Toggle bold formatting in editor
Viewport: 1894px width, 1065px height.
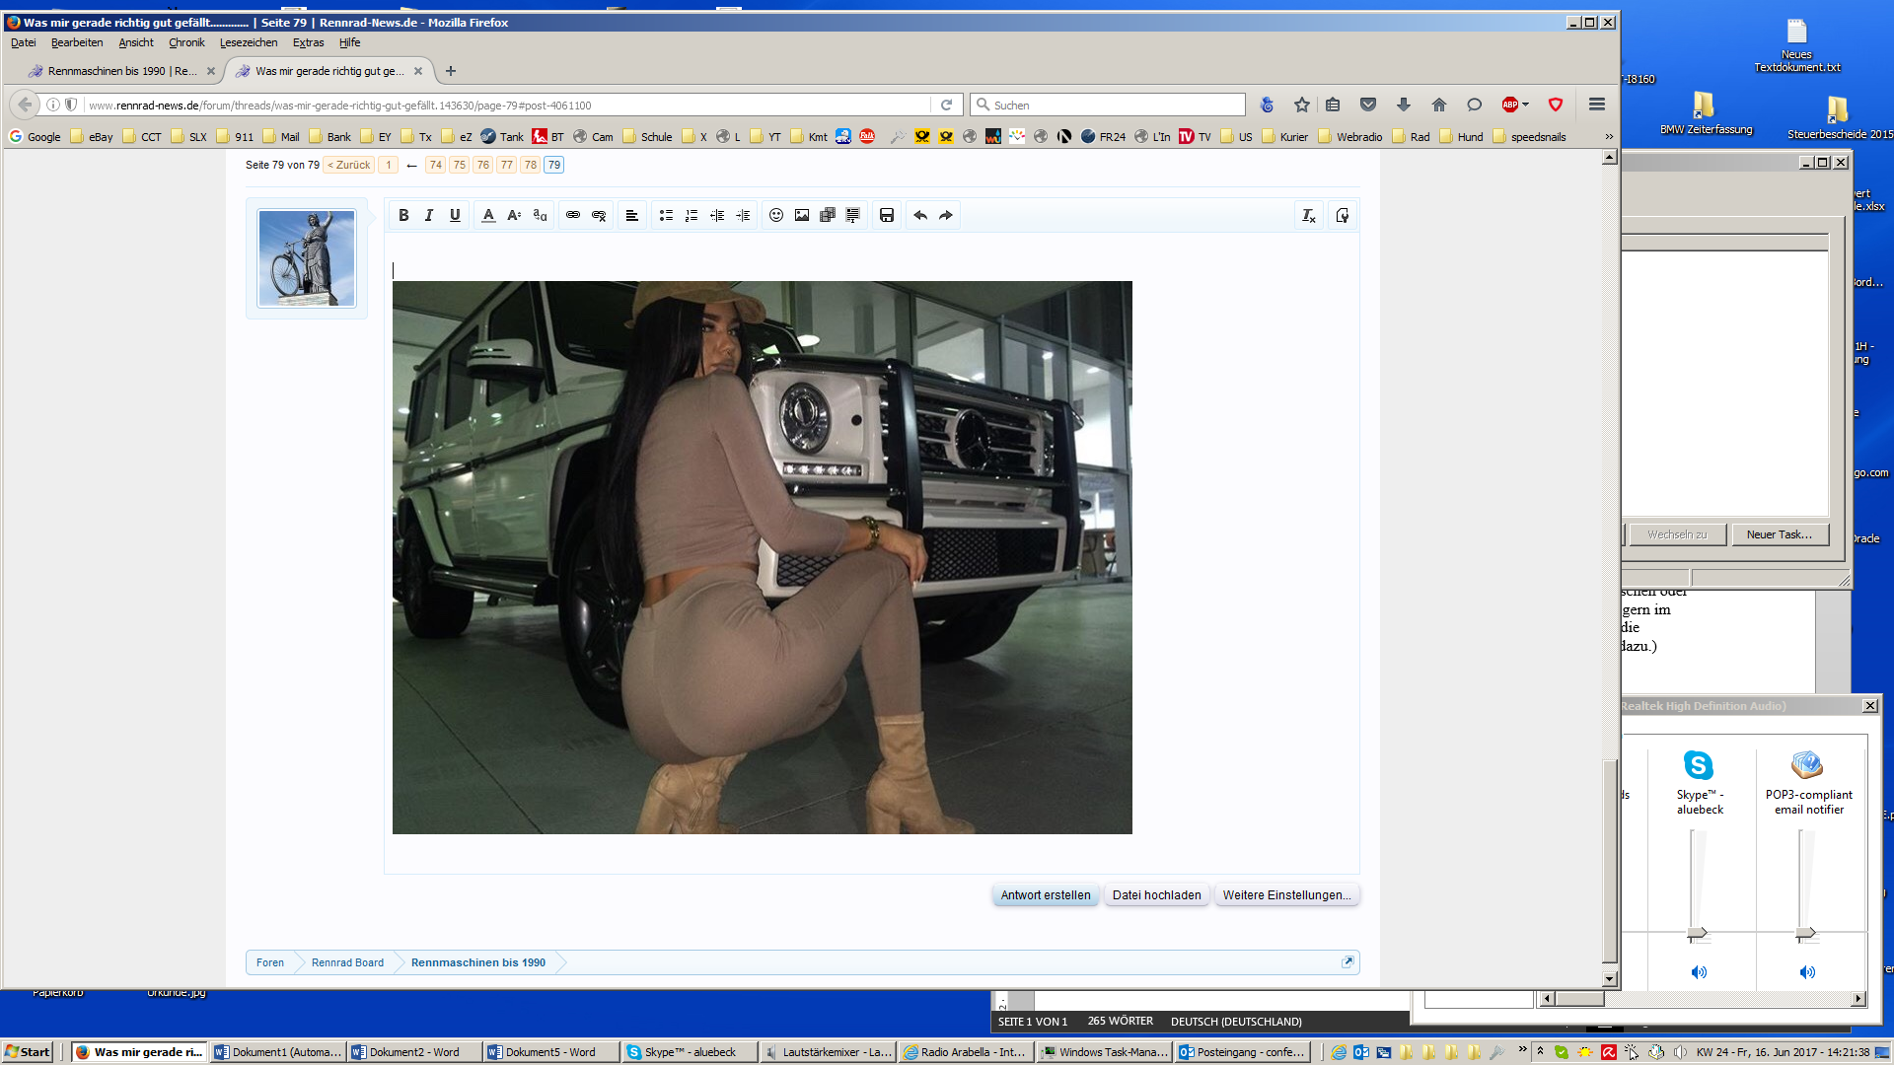403,215
